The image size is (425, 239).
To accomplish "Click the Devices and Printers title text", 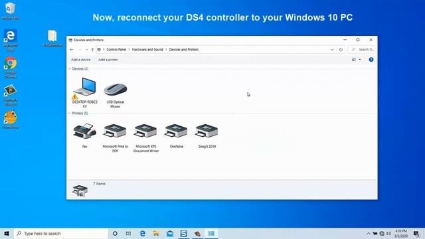I will click(88, 40).
